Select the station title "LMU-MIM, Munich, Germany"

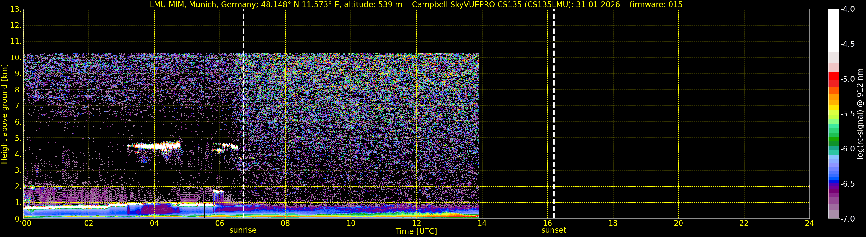[204, 5]
